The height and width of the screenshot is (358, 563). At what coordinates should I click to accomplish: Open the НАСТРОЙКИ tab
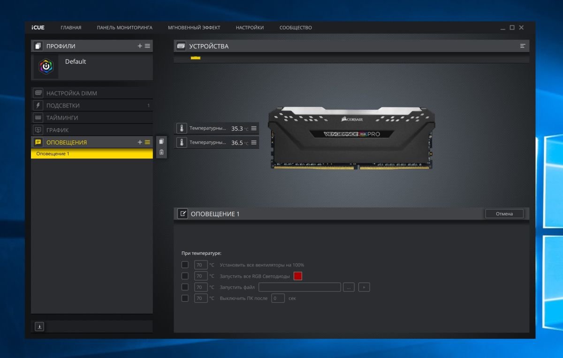[250, 28]
